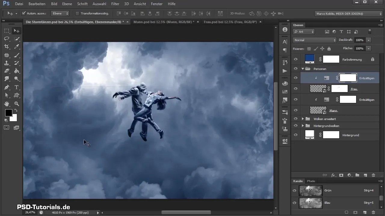385x216 pixels.
Task: Click the zoom percentage field 26,47%
Action: tap(30, 212)
